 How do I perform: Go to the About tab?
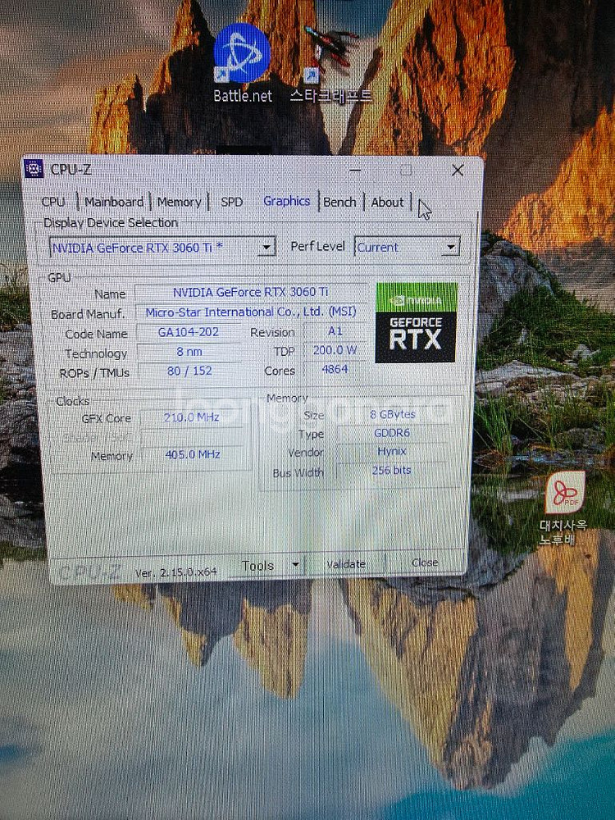click(x=387, y=202)
